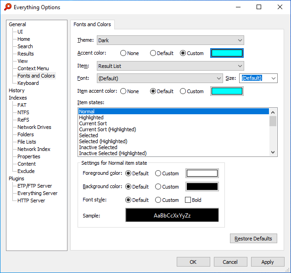
Task: Open the Font dropdown
Action: coord(160,78)
